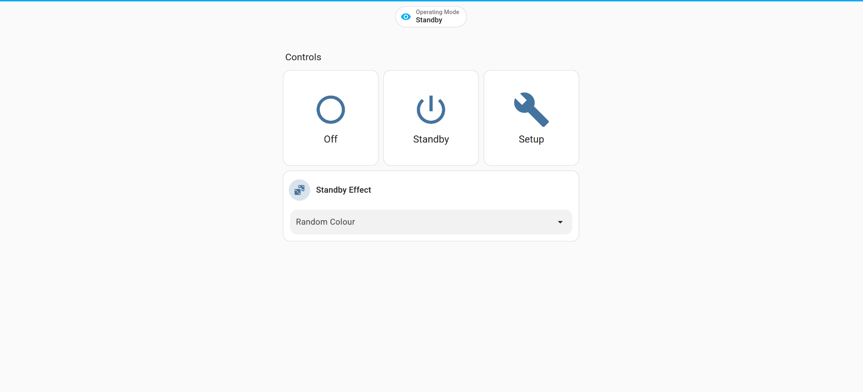The height and width of the screenshot is (392, 863).
Task: Click the Operating Mode label in the badge
Action: [437, 12]
